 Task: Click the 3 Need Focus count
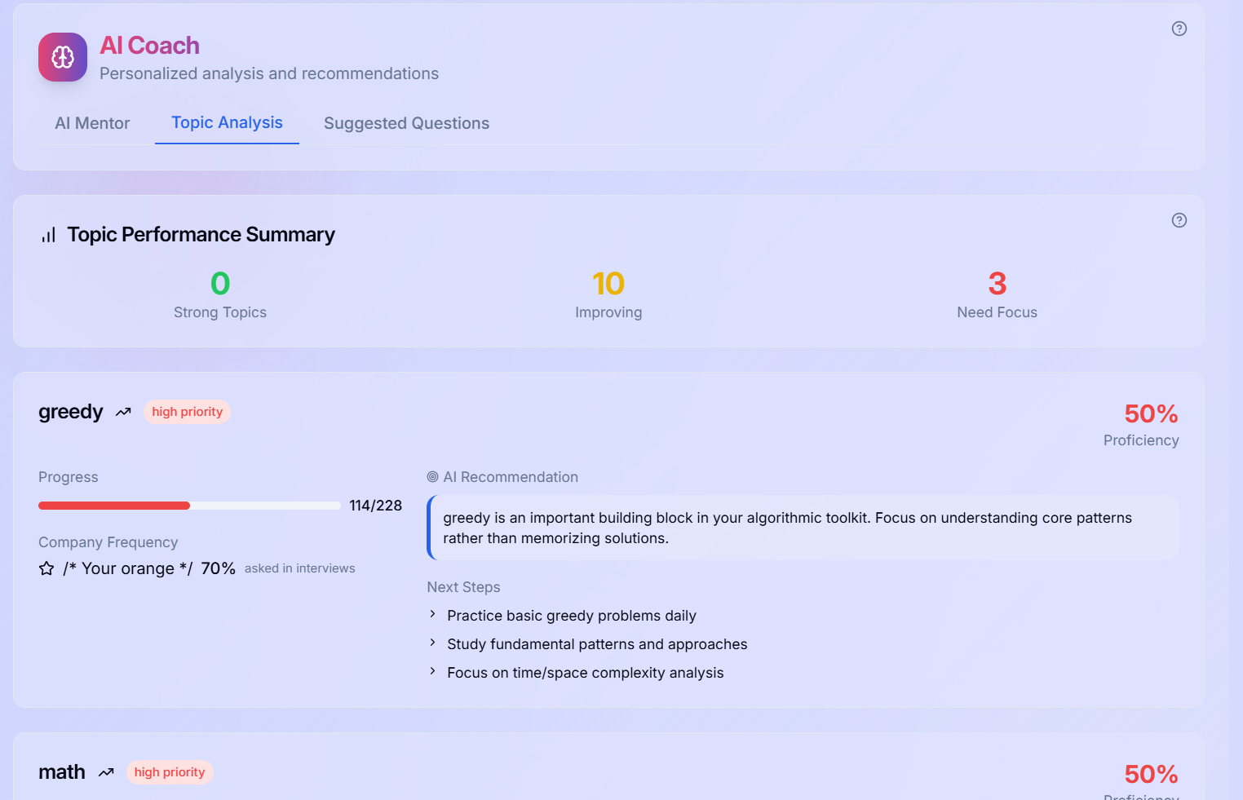click(997, 284)
